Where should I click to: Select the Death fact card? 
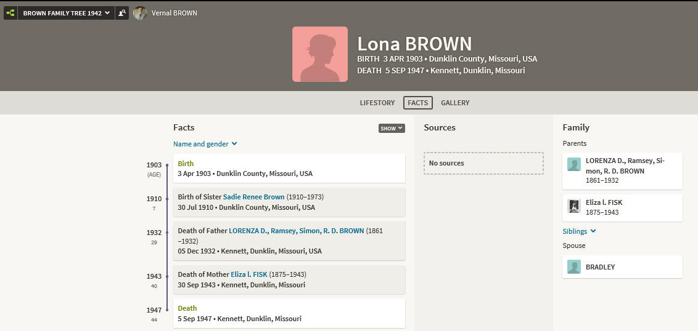(289, 313)
